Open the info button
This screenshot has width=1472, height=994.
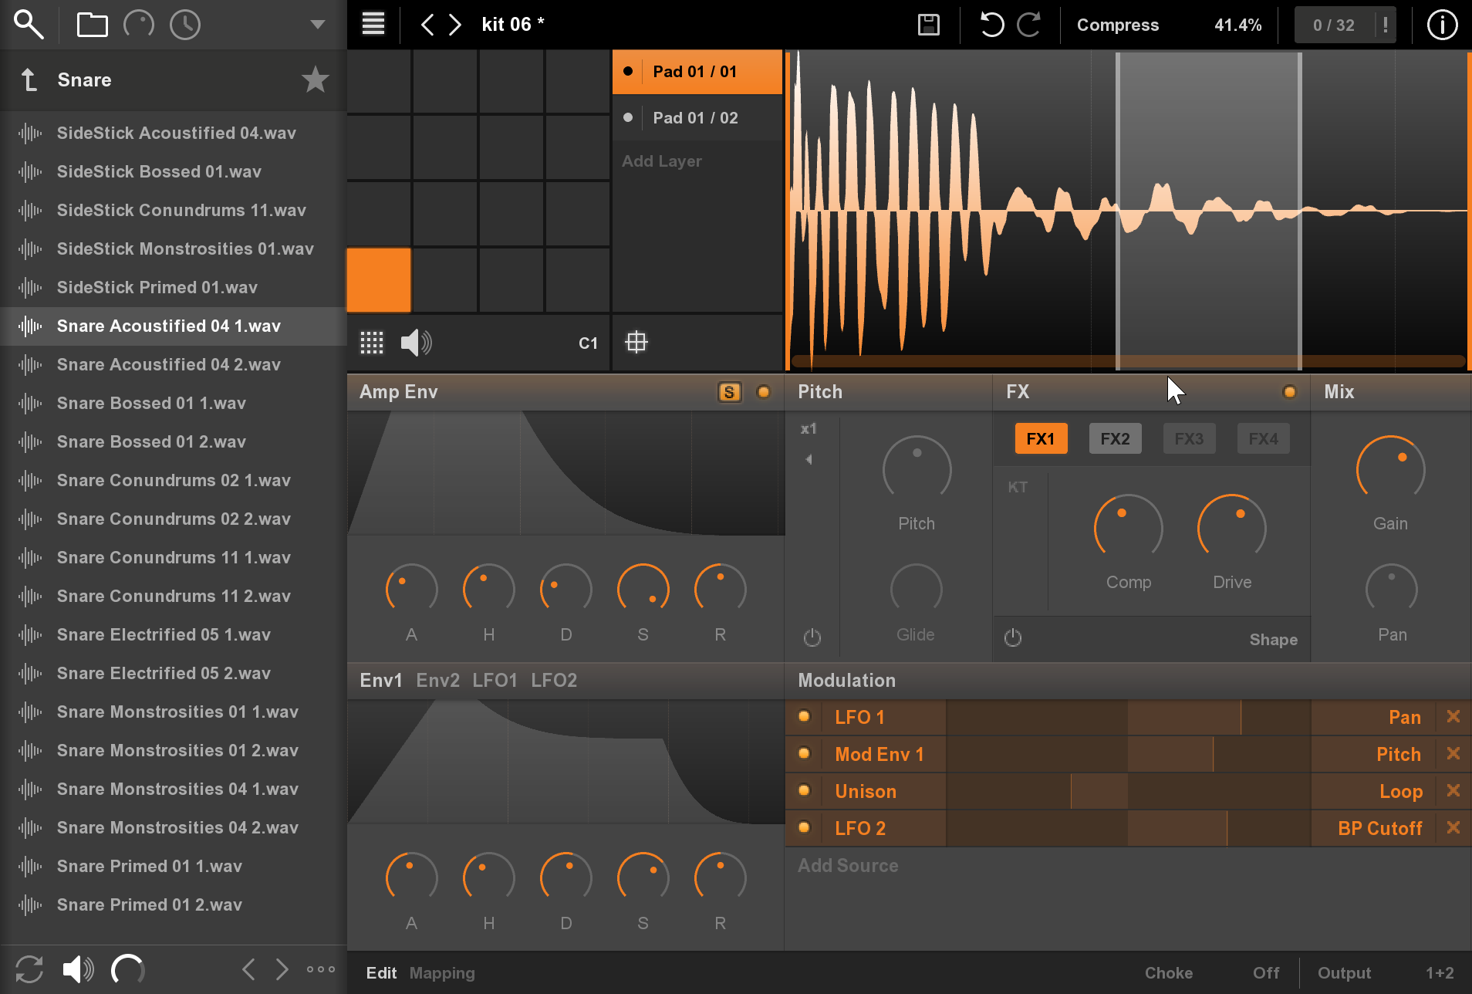1442,25
